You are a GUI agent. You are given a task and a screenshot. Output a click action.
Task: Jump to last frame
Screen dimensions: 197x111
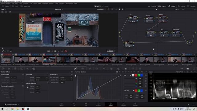(62, 51)
